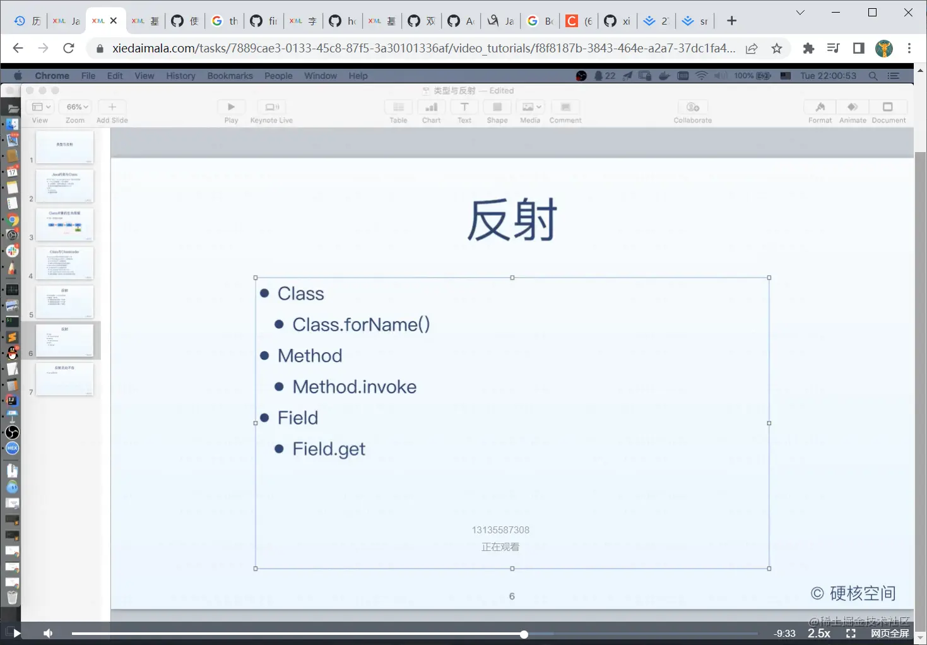This screenshot has width=927, height=645.
Task: View site information via lock icon
Action: [x=100, y=49]
